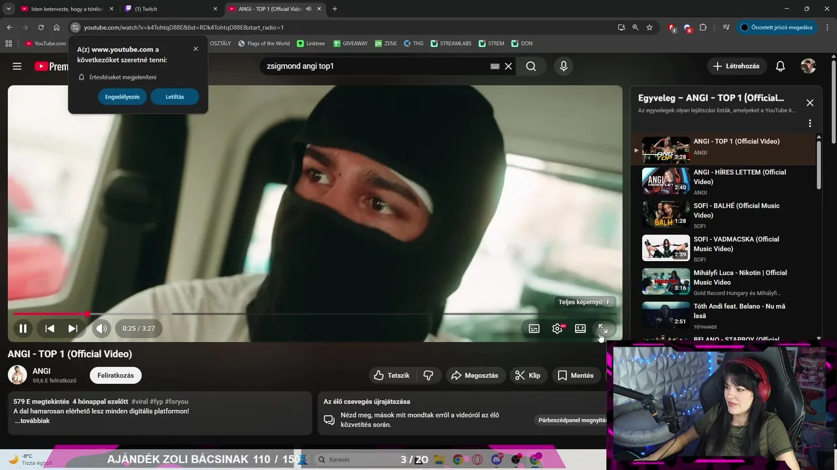Image resolution: width=837 pixels, height=470 pixels.
Task: Expand the tab search chevron
Action: tap(9, 9)
